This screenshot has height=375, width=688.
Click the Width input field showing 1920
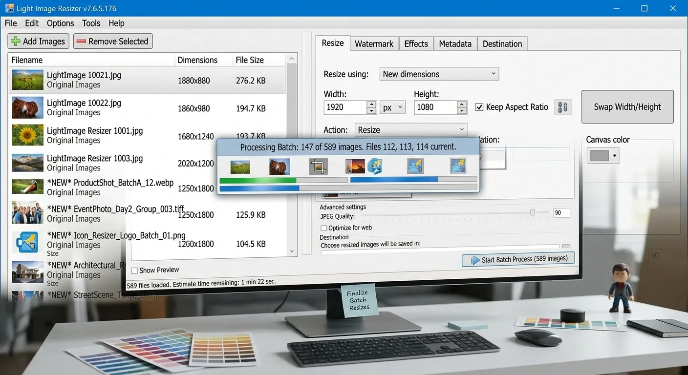point(345,107)
